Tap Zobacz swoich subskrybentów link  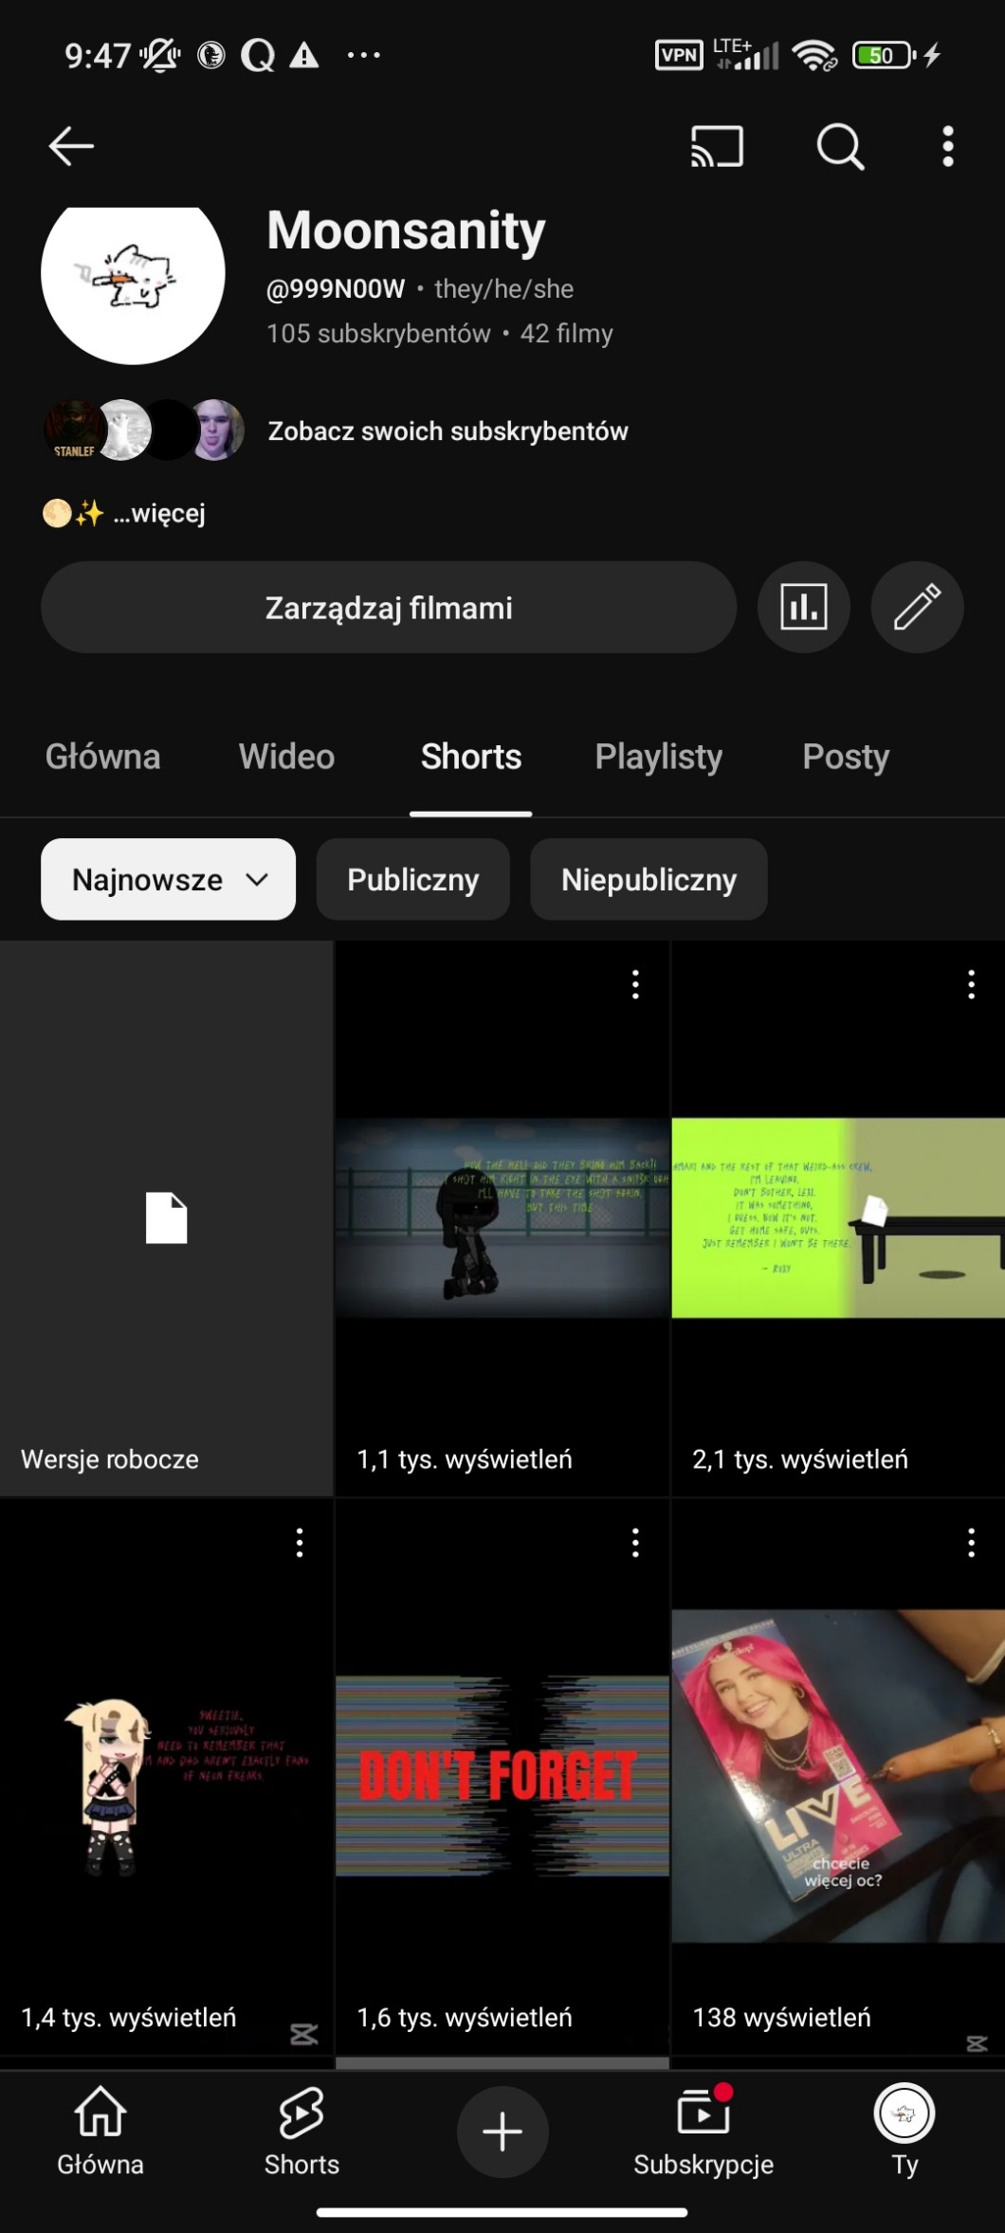pyautogui.click(x=448, y=430)
